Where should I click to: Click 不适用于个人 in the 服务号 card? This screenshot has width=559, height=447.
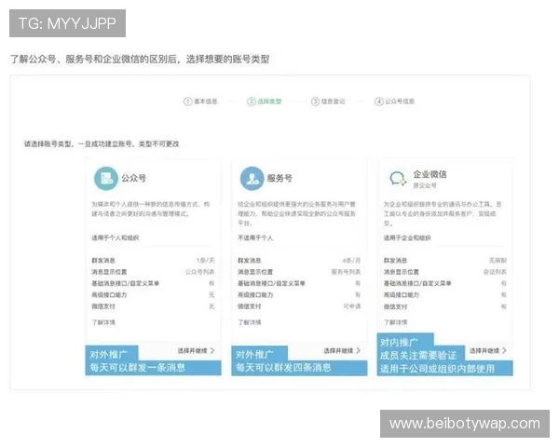(x=255, y=237)
